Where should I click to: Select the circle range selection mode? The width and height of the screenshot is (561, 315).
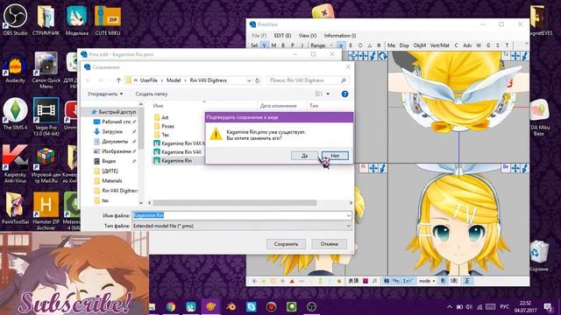pyautogui.click(x=360, y=45)
